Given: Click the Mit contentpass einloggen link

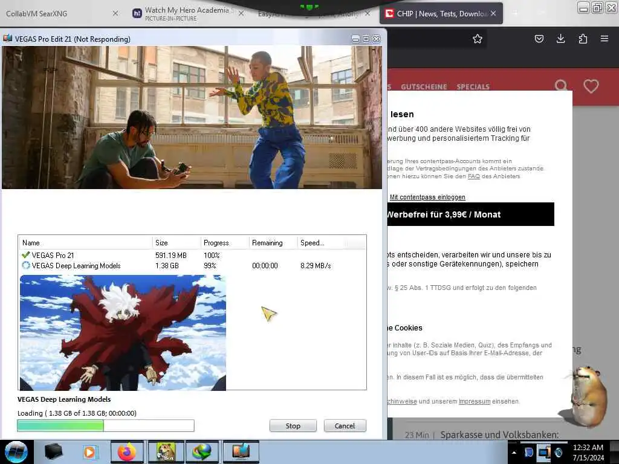Looking at the screenshot, I should 427,197.
